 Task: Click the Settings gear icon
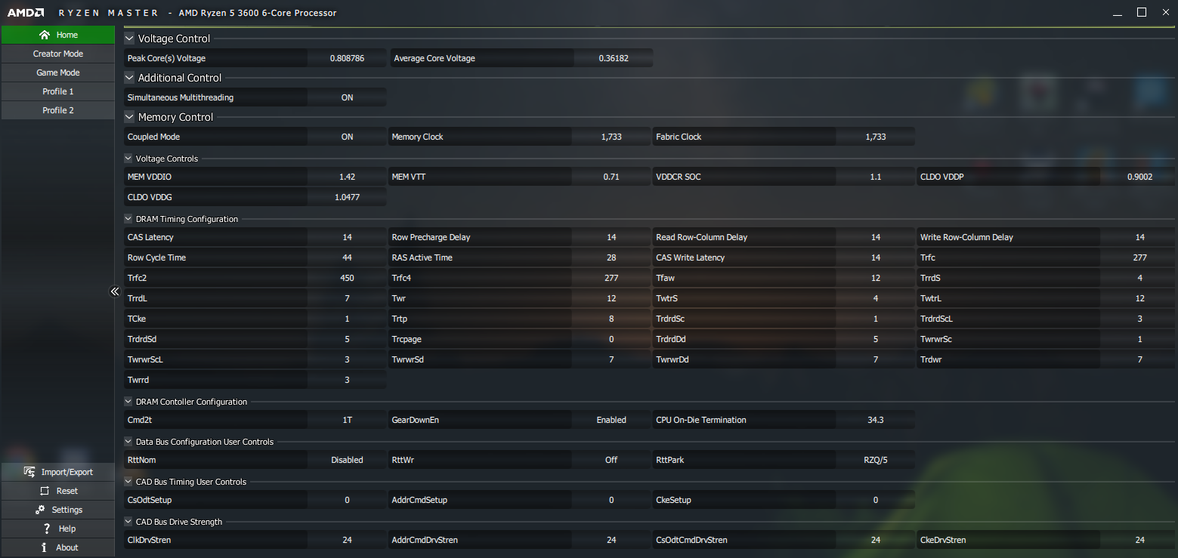pyautogui.click(x=39, y=510)
